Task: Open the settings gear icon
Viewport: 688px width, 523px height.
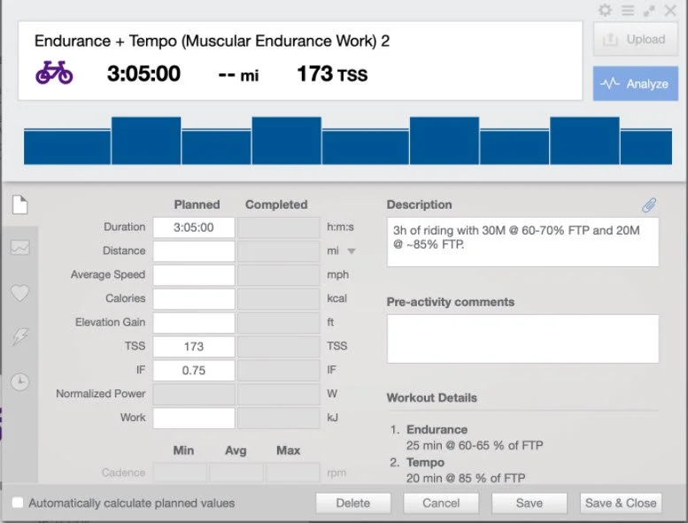Action: point(605,10)
